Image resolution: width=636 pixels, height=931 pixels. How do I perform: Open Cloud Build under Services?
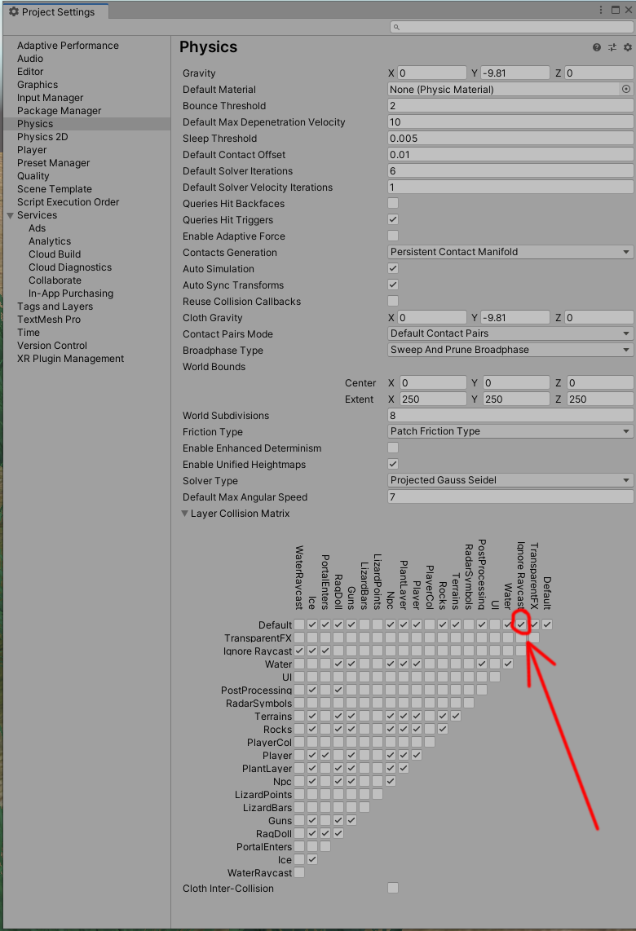[x=55, y=254]
